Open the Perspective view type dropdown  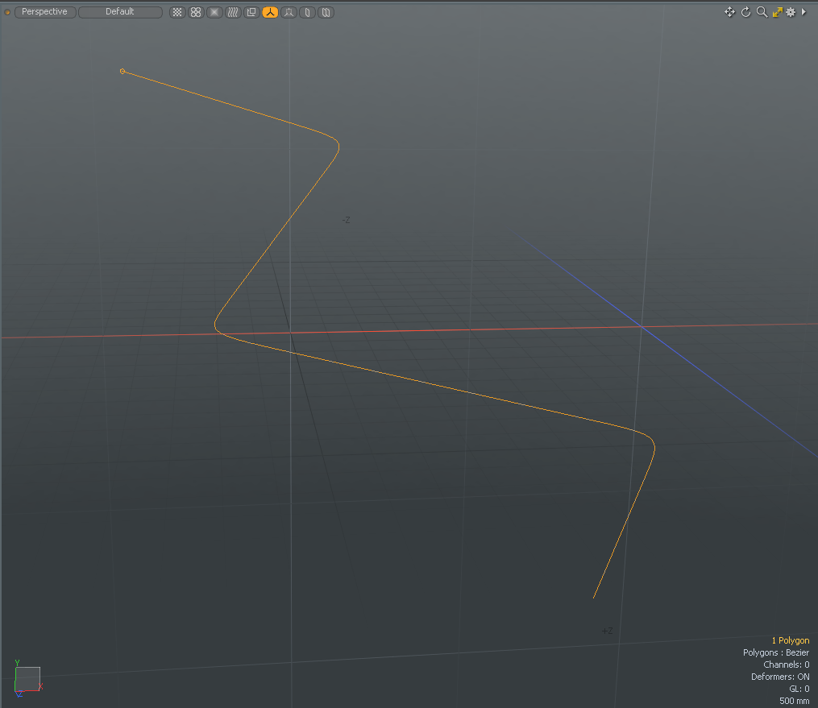(x=45, y=12)
